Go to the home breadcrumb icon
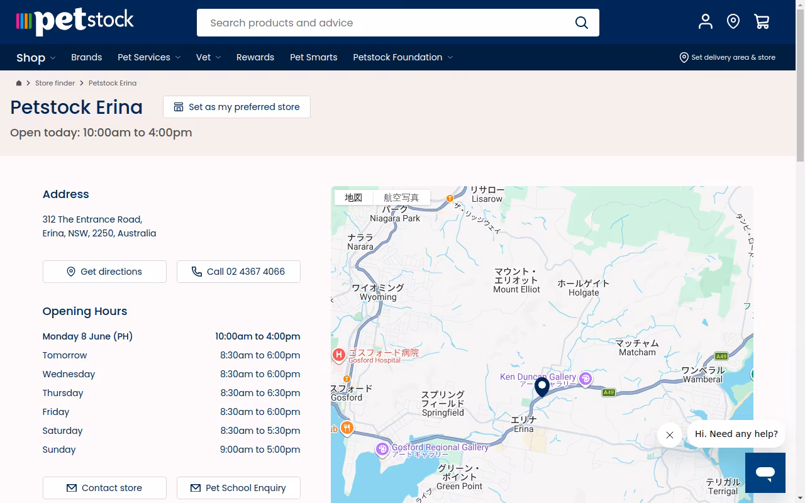 point(19,83)
